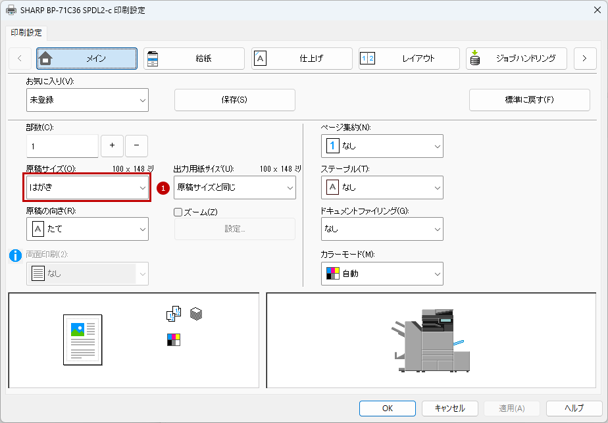
Task: Click the stacked pages icon in preview
Action: tap(195, 314)
